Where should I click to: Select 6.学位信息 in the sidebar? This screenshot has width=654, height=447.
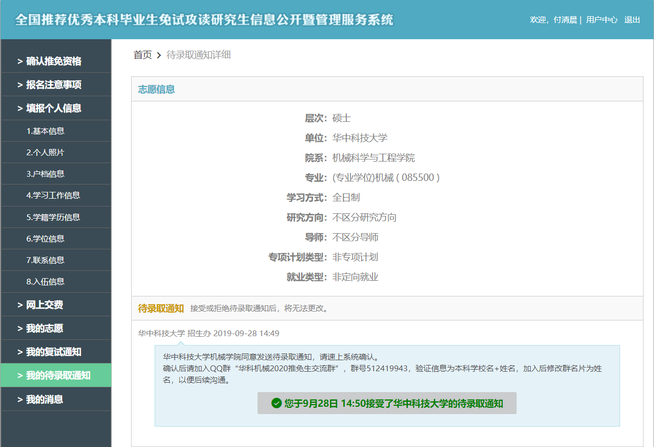[x=45, y=238]
